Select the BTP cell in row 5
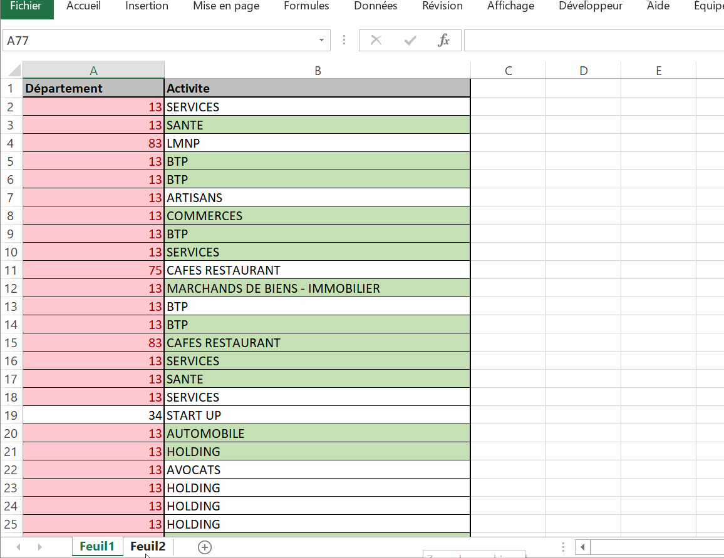Viewport: 724px width, 558px height. click(318, 161)
